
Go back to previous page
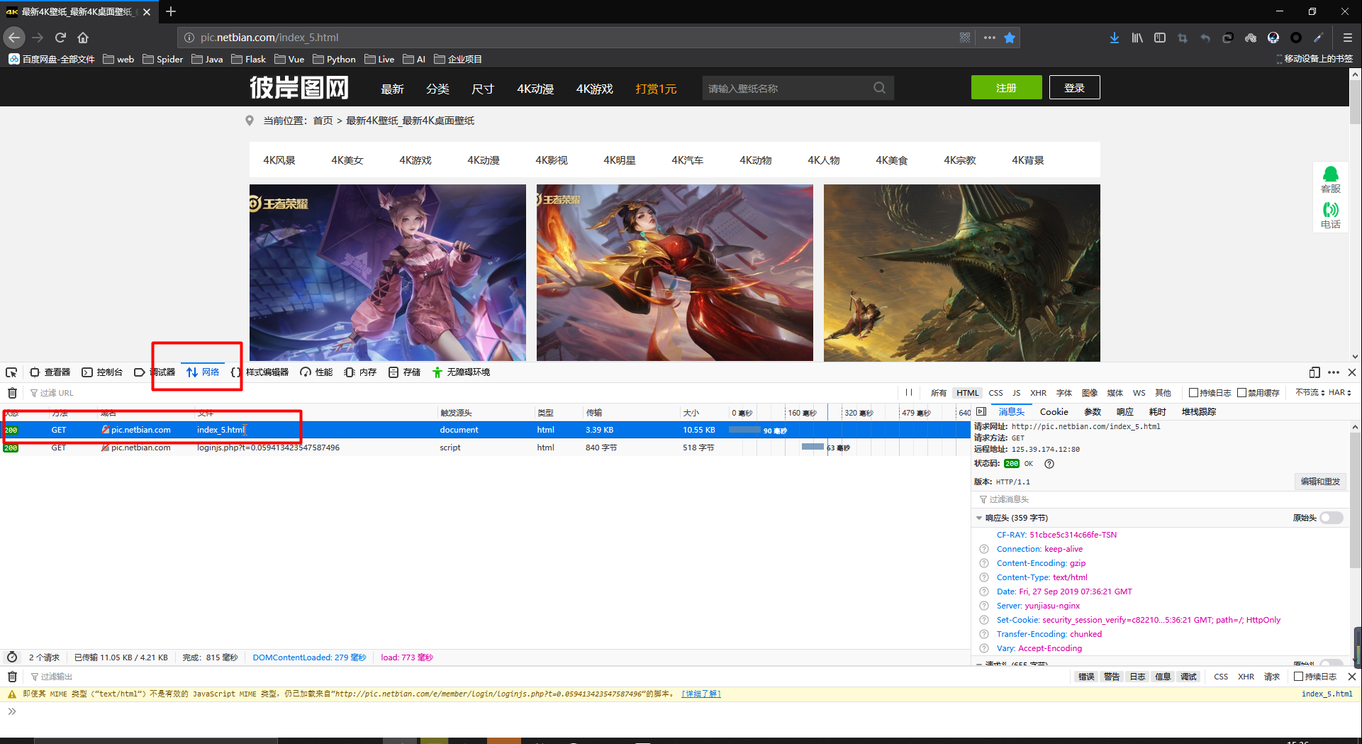[x=14, y=38]
